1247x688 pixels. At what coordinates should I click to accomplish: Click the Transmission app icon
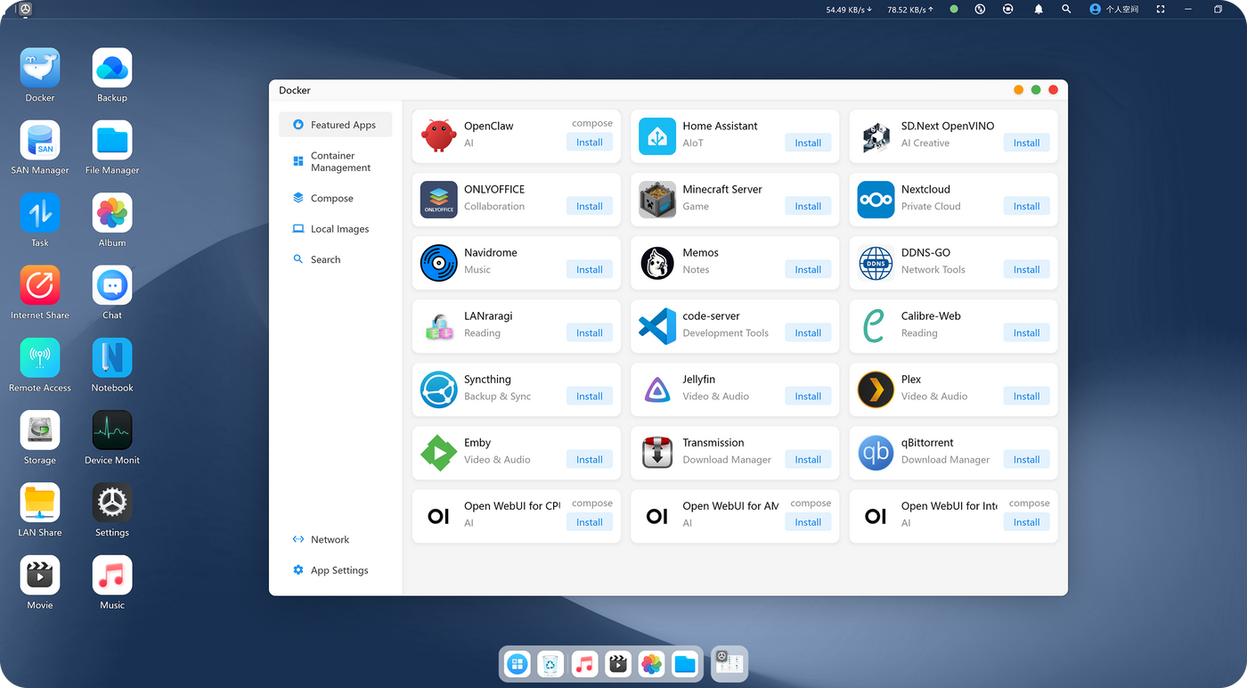click(x=657, y=453)
